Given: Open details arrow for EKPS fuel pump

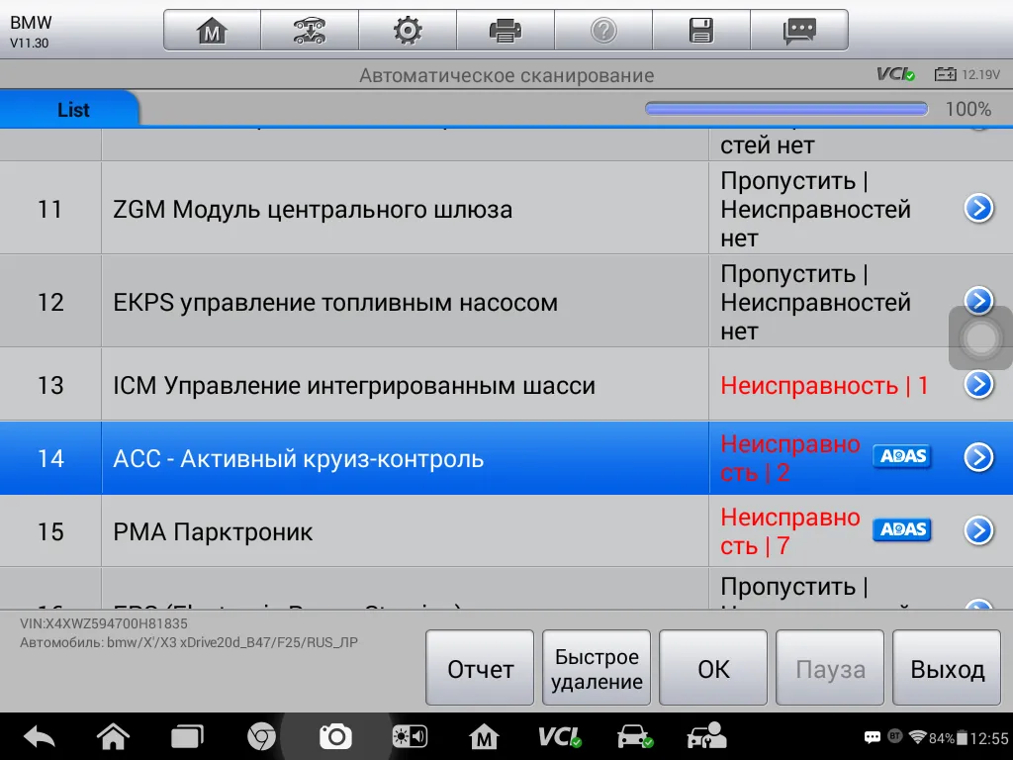Looking at the screenshot, I should [978, 301].
